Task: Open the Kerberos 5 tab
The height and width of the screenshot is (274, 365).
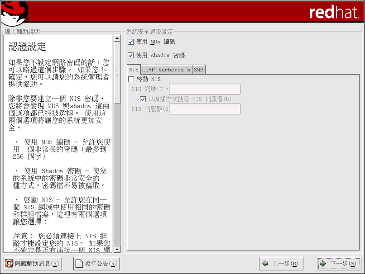Action: click(174, 70)
